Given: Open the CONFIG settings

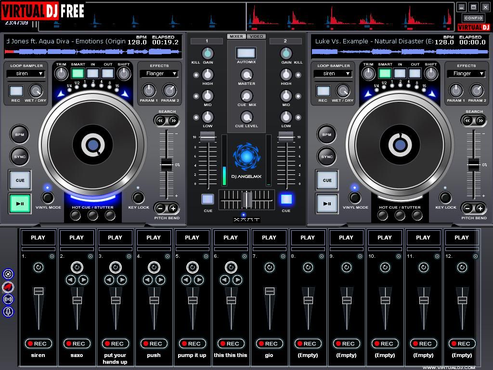Looking at the screenshot, I should (473, 18).
